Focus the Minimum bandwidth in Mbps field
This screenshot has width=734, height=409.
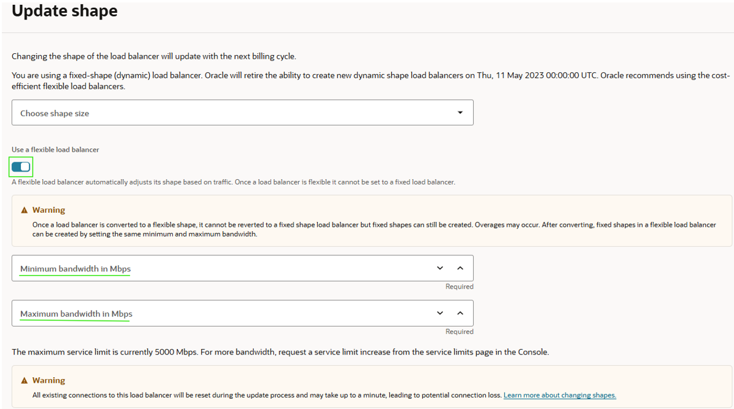pyautogui.click(x=220, y=268)
